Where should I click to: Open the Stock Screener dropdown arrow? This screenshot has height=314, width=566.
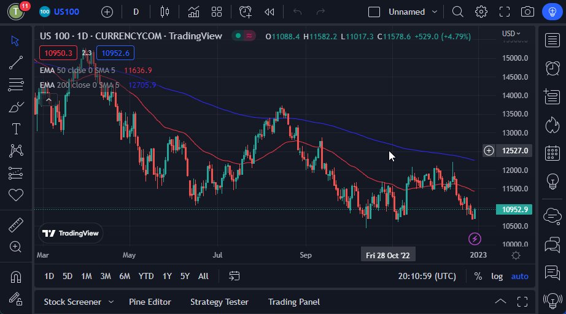coord(111,302)
